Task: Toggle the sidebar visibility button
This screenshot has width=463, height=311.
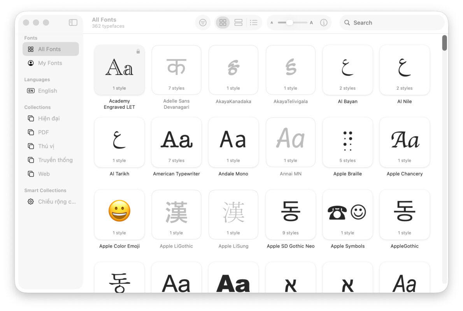Action: (x=73, y=23)
